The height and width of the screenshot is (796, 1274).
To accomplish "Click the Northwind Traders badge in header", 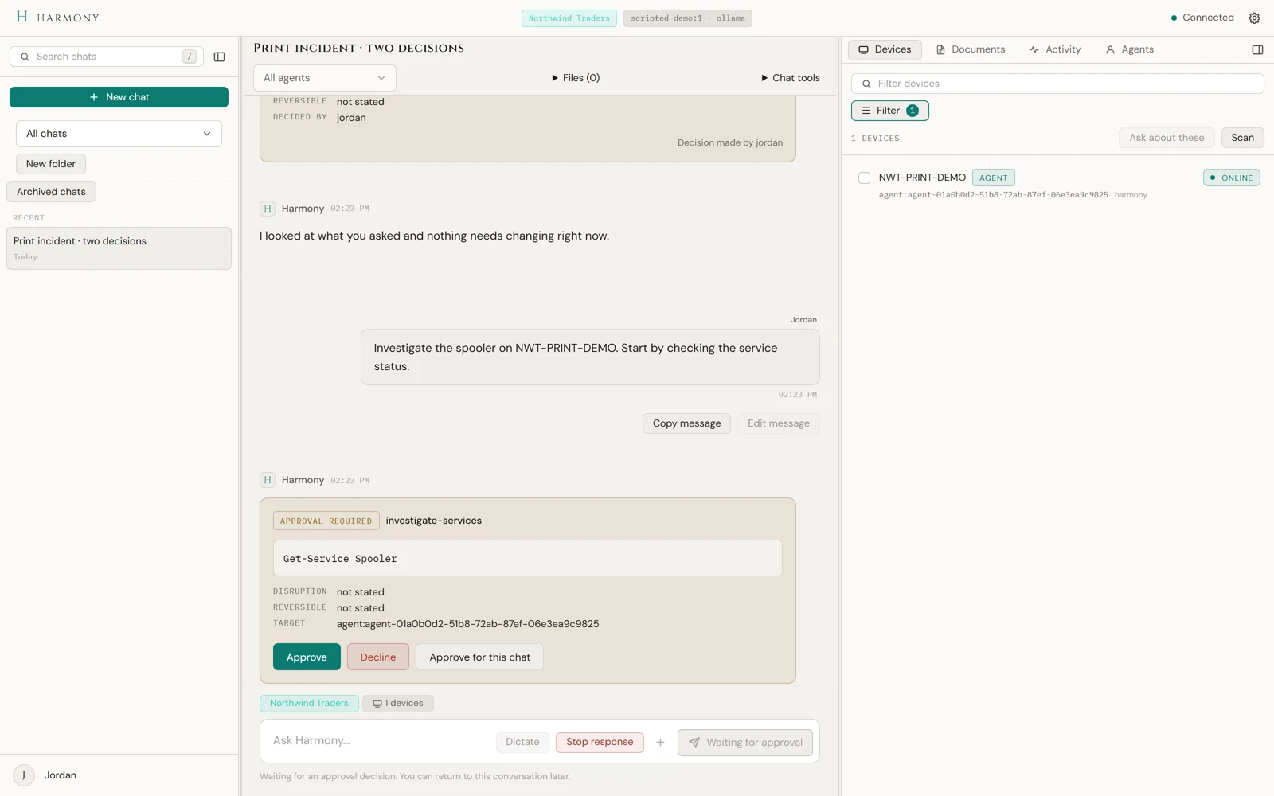I will point(569,18).
